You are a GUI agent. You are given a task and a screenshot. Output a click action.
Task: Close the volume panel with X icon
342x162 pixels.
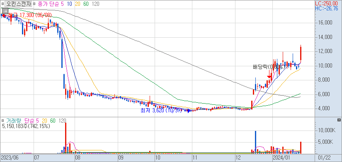tap(339, 120)
